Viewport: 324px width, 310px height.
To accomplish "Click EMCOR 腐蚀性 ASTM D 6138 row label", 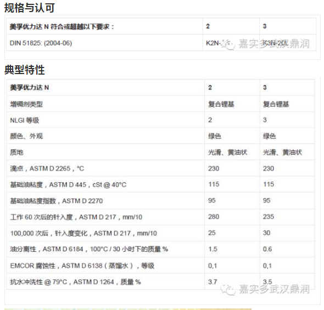I will point(82,266).
